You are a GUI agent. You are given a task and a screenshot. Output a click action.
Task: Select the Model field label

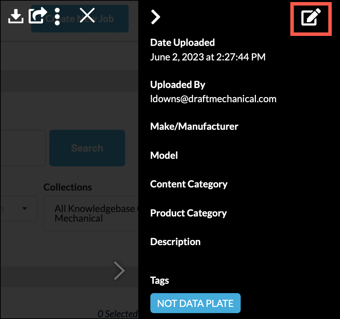point(164,155)
